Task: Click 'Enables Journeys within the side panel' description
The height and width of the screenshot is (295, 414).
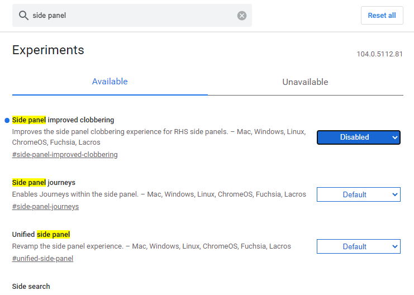Action: [x=159, y=194]
